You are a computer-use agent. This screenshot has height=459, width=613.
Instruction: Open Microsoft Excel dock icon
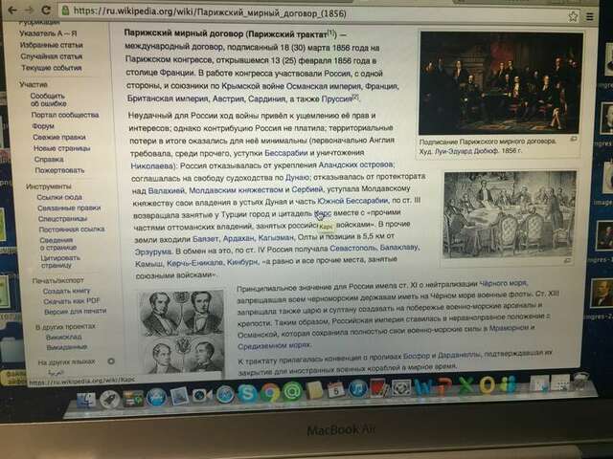[x=465, y=385]
